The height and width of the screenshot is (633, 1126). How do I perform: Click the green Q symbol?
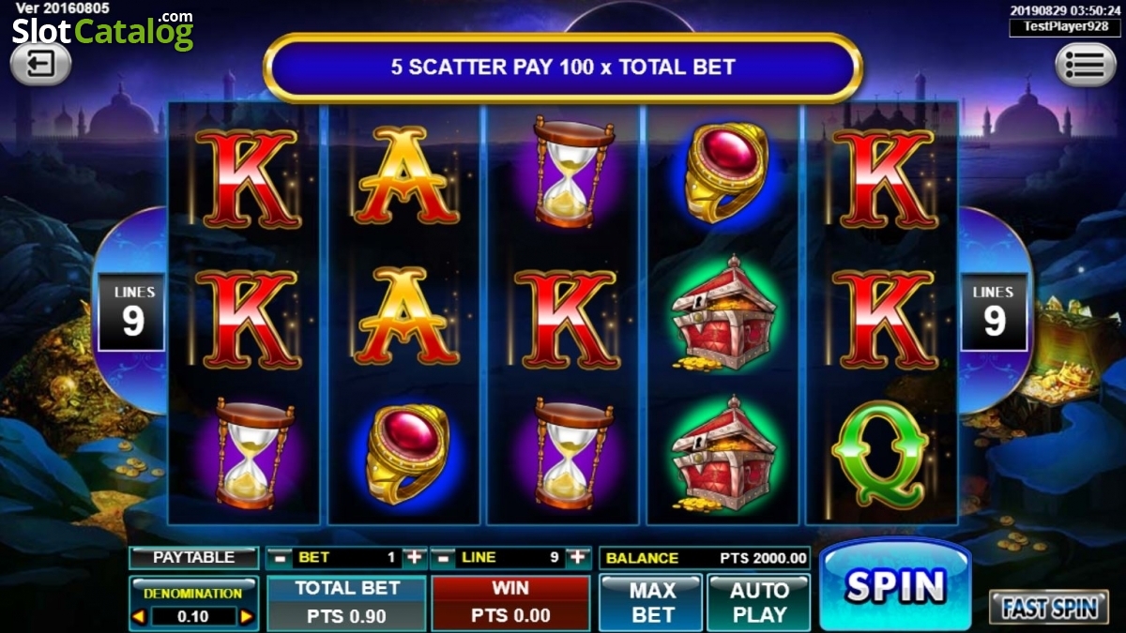pyautogui.click(x=883, y=454)
